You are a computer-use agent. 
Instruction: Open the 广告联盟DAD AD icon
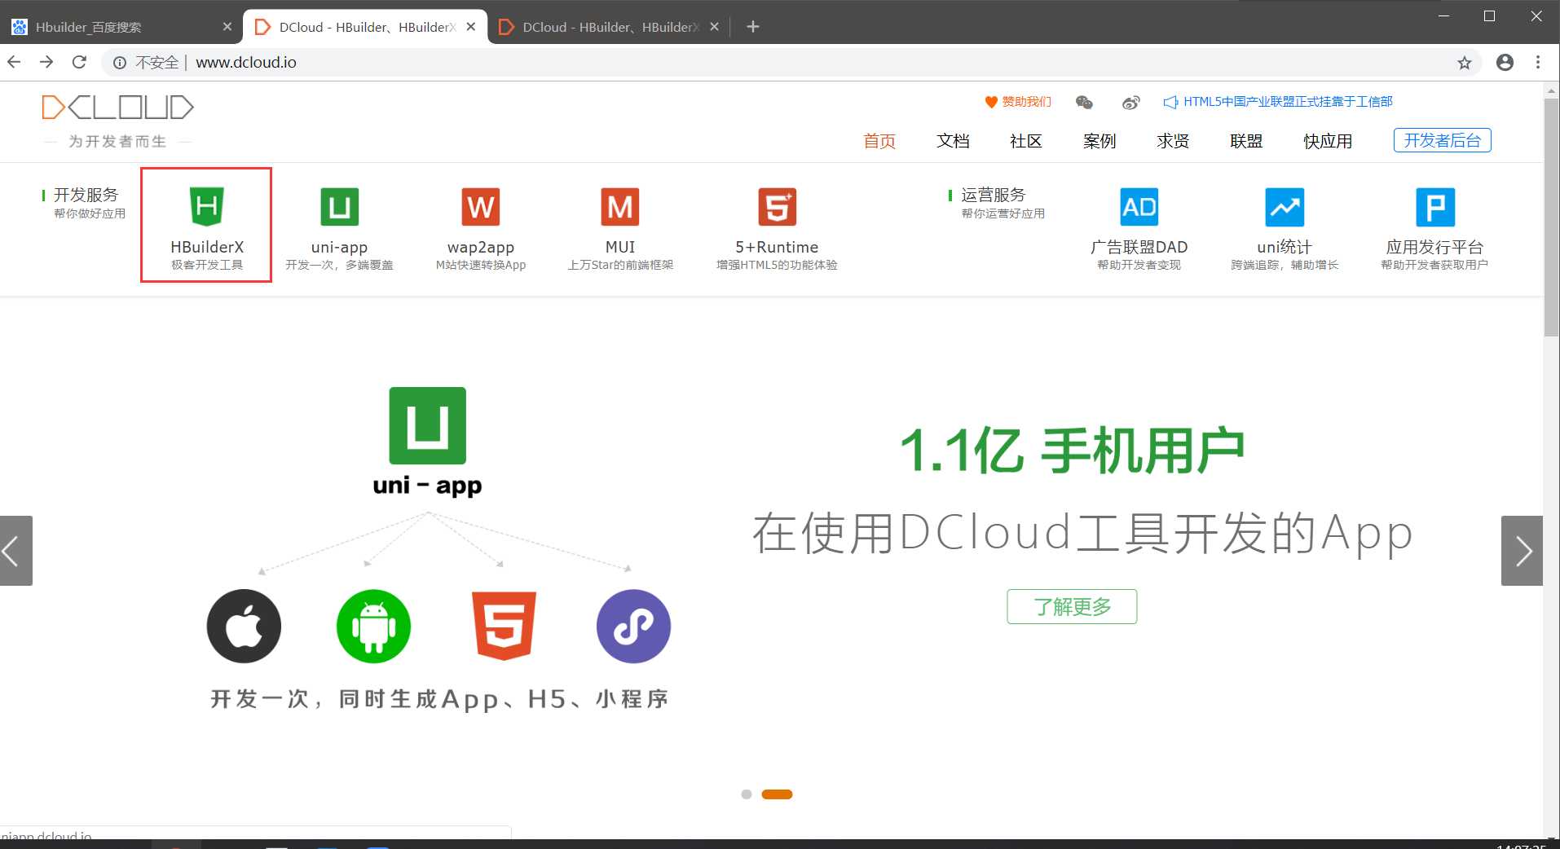coord(1139,207)
